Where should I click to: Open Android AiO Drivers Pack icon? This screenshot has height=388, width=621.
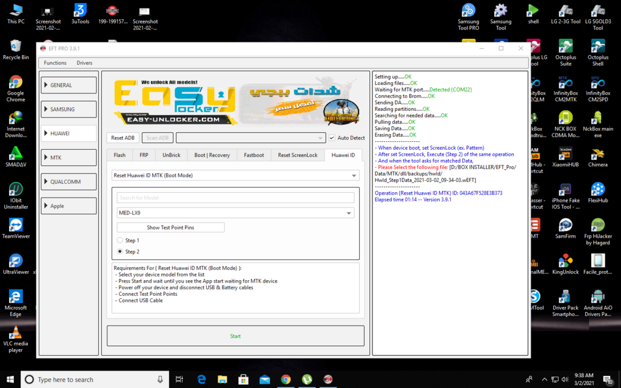[597, 303]
